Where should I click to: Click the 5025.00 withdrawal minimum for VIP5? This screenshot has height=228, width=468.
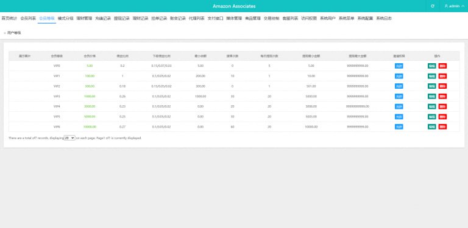311,117
